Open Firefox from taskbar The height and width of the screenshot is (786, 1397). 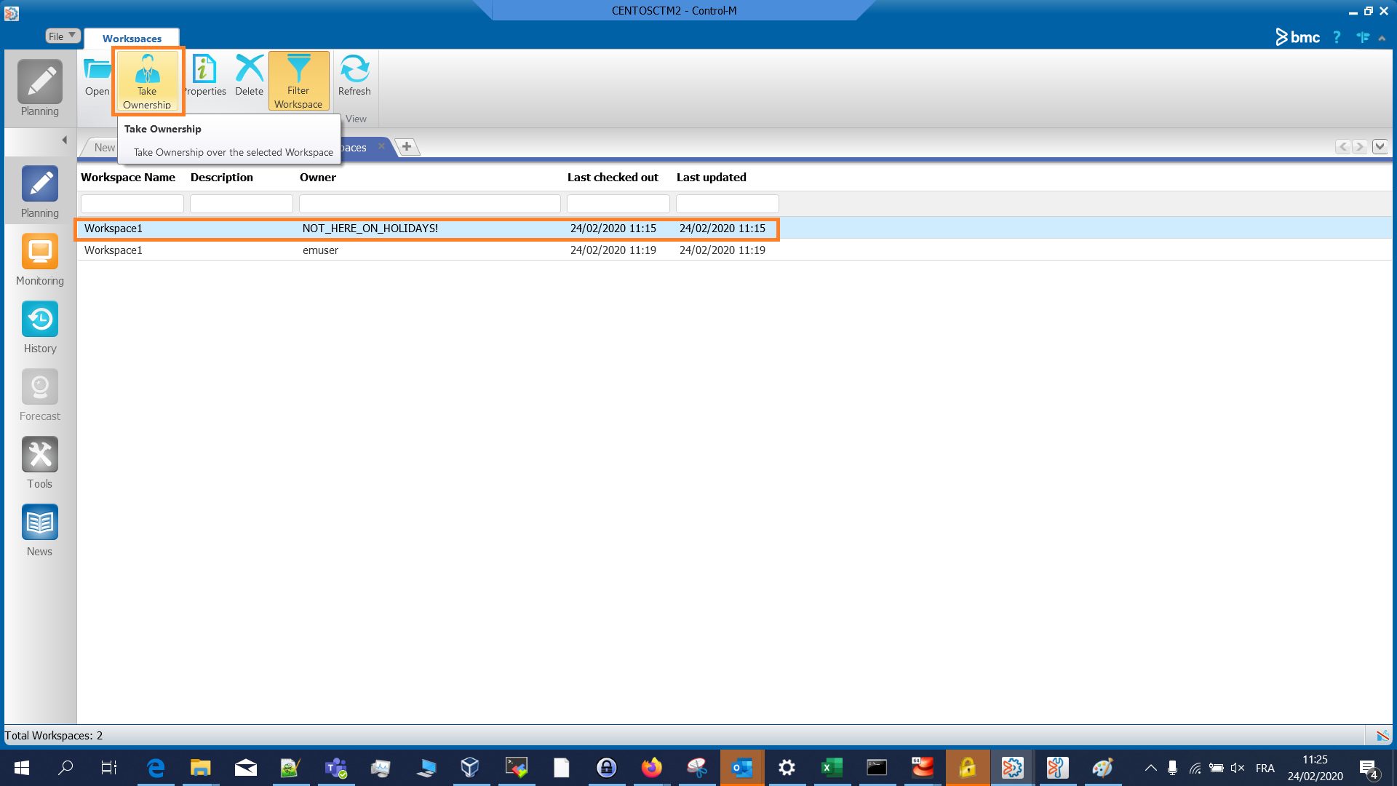click(651, 768)
